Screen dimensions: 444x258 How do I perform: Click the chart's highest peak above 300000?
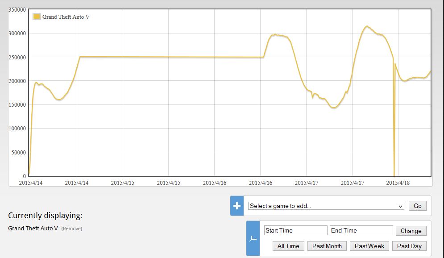coord(367,26)
